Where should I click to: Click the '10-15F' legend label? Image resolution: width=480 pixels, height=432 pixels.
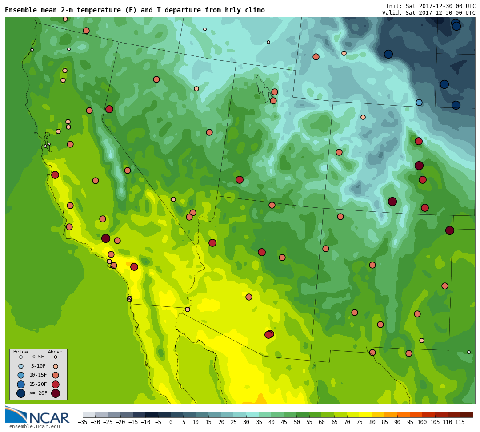[x=38, y=375]
